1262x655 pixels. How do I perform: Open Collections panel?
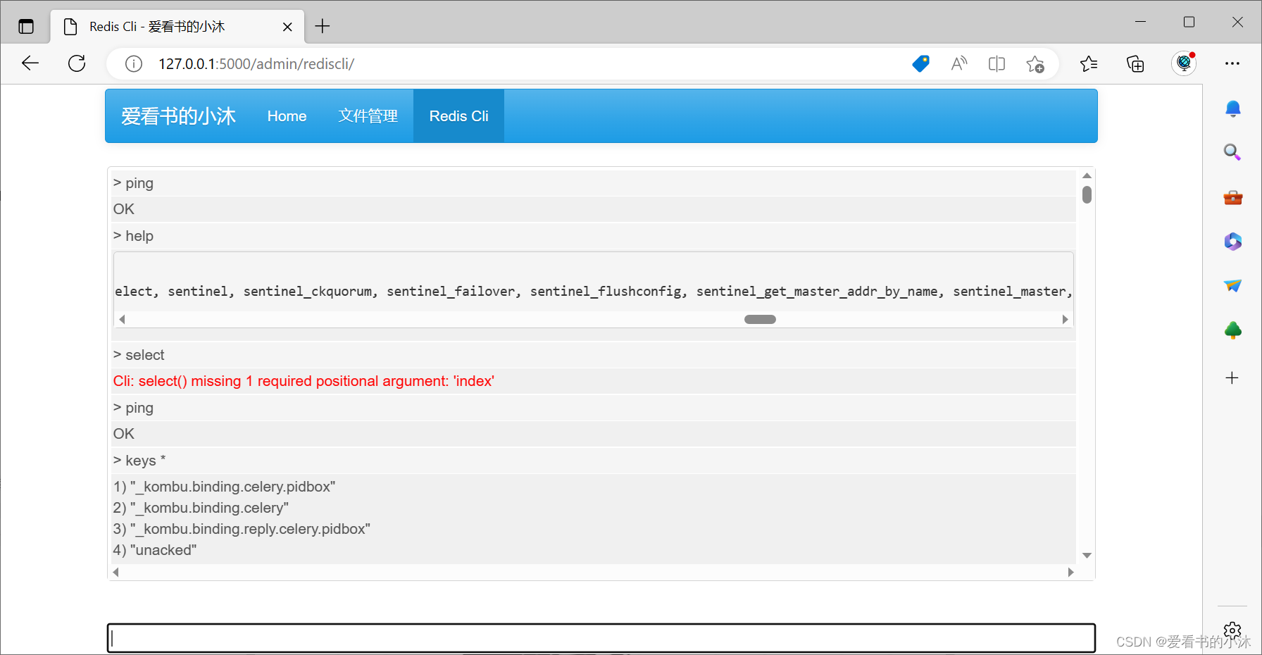1135,64
